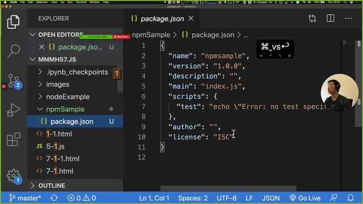Screen dimensions: 363x204
Task: Click line number 7 in gutter
Action: pos(143,107)
